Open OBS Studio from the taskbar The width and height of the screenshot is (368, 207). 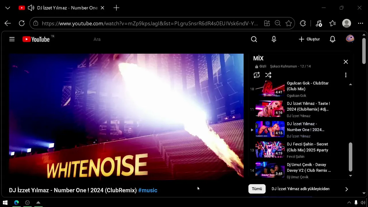[27, 203]
